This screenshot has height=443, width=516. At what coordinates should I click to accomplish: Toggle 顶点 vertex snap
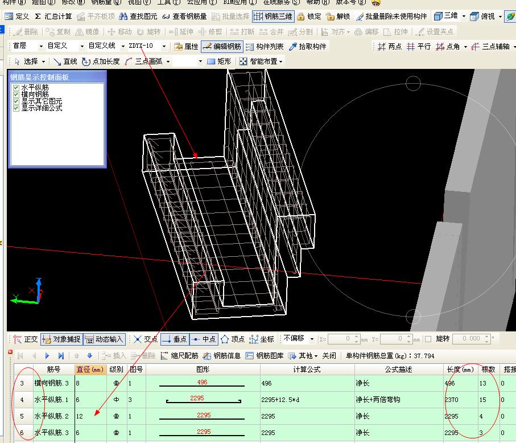pyautogui.click(x=233, y=339)
